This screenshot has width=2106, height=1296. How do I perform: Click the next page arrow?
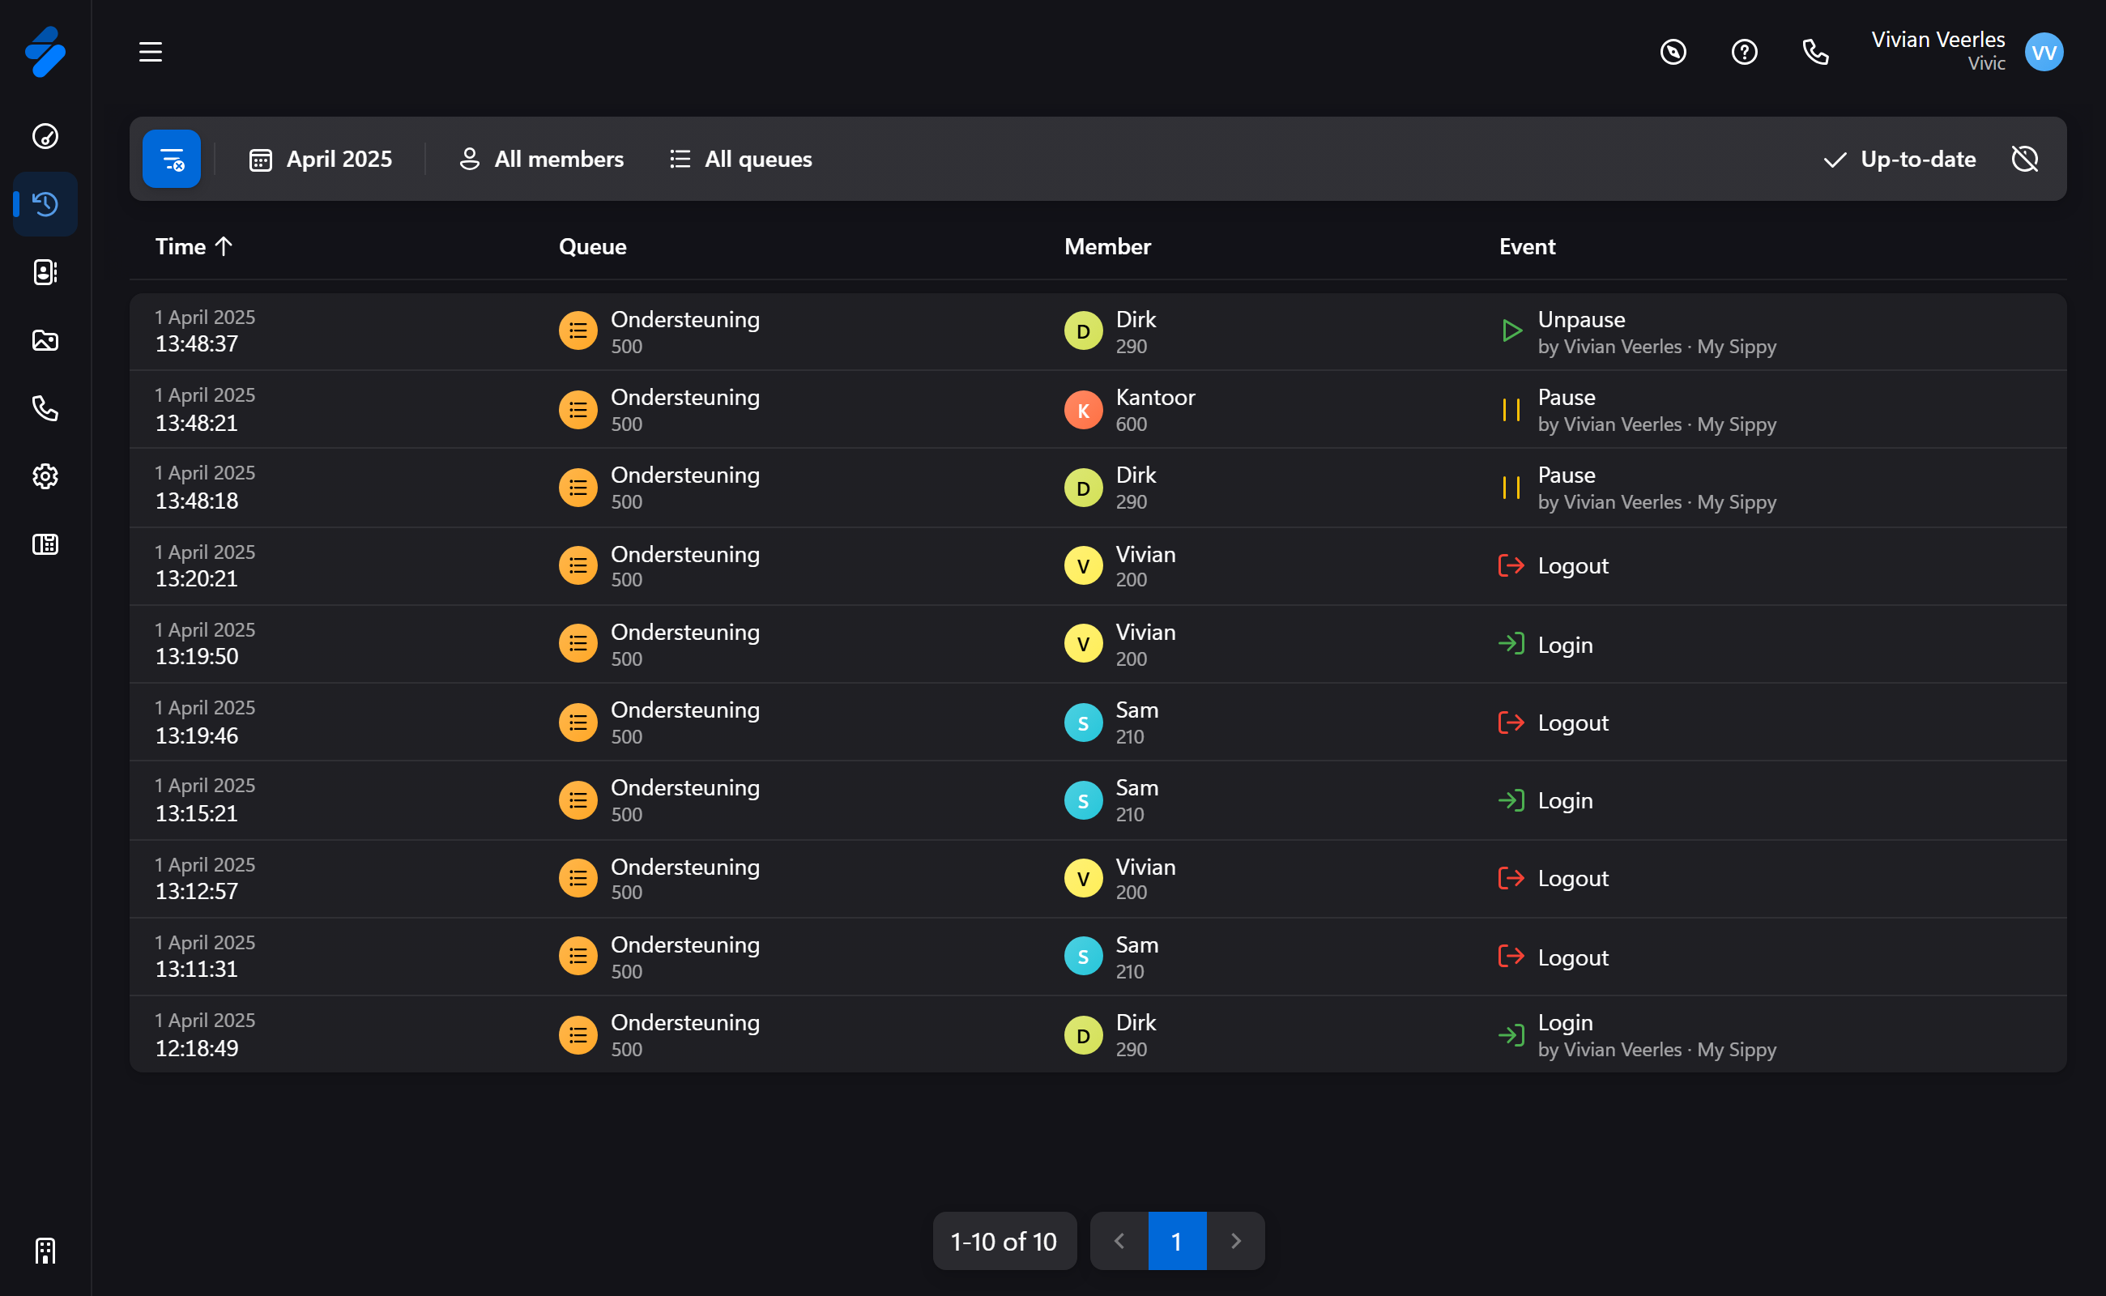point(1235,1241)
